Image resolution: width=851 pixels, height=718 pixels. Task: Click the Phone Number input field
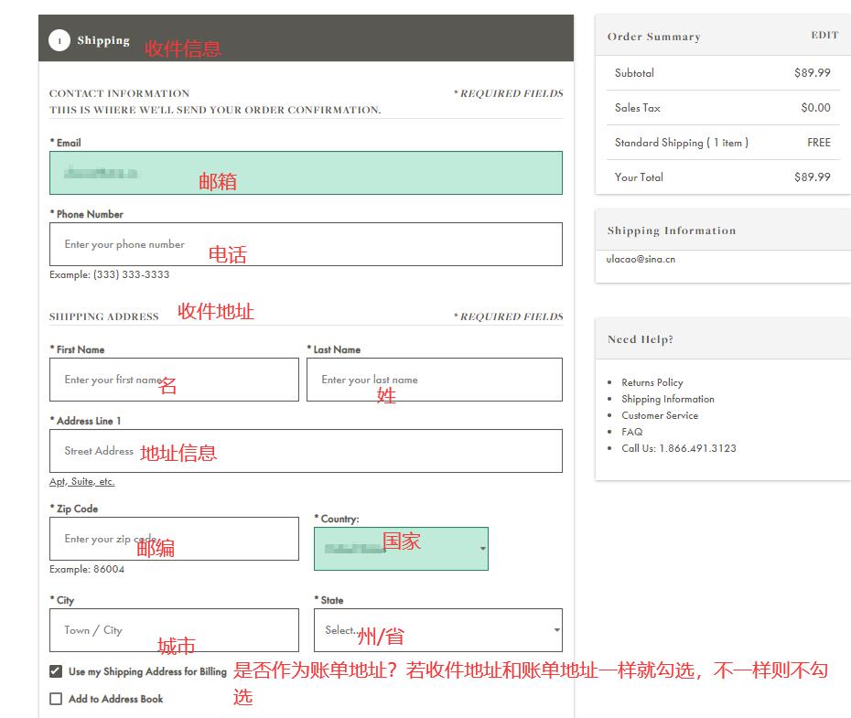(x=306, y=244)
